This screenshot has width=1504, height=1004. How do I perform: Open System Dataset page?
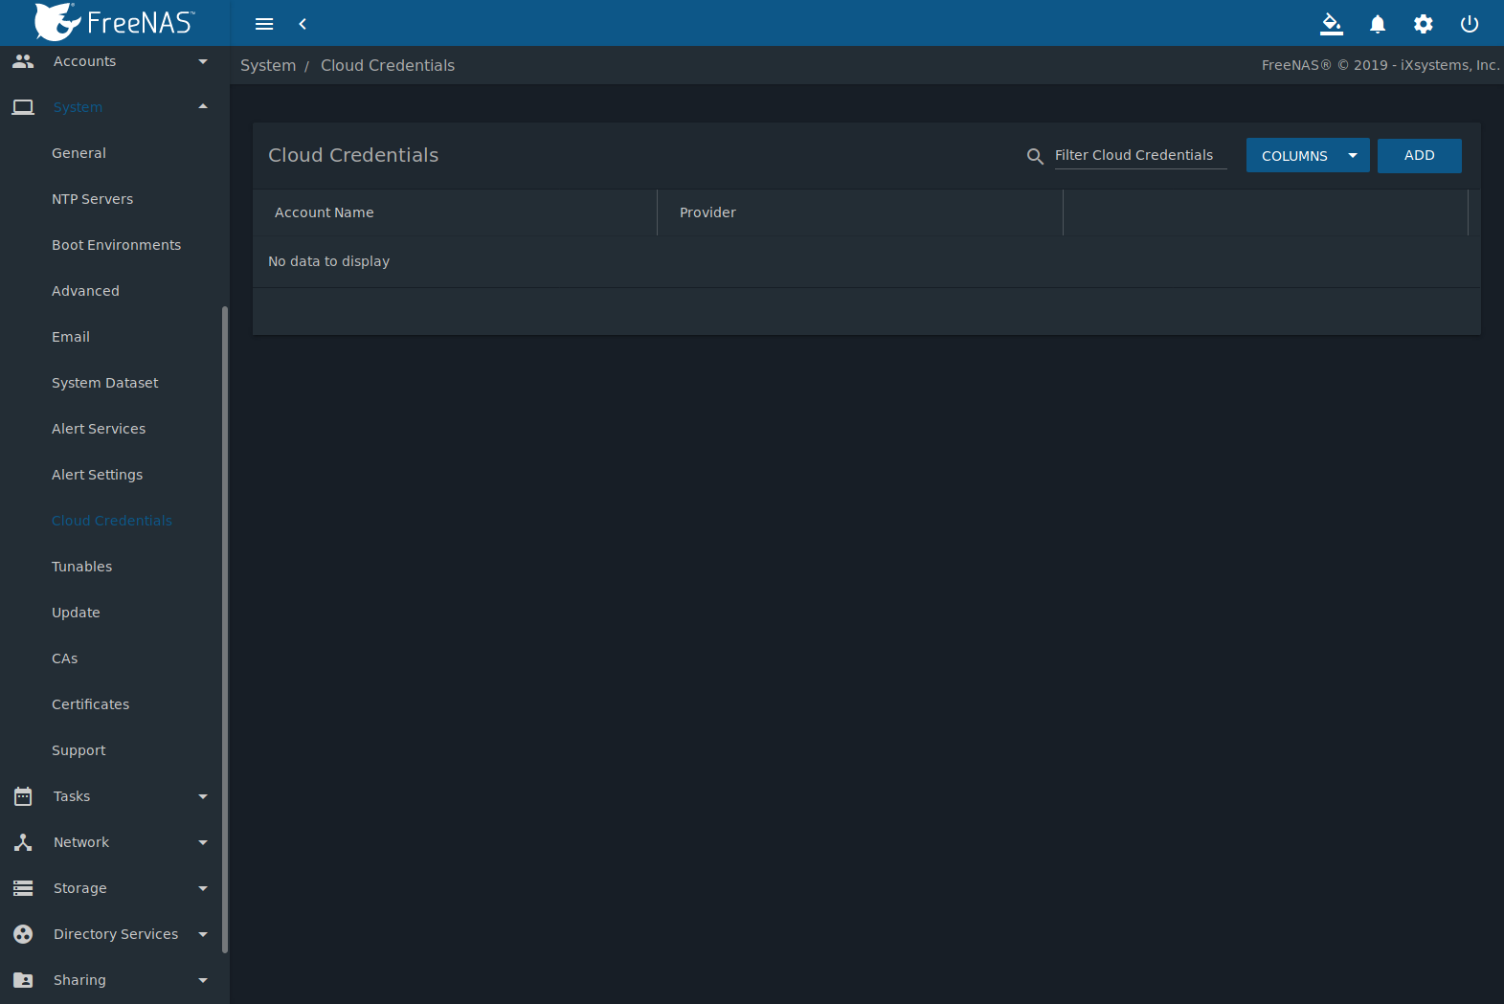105,383
